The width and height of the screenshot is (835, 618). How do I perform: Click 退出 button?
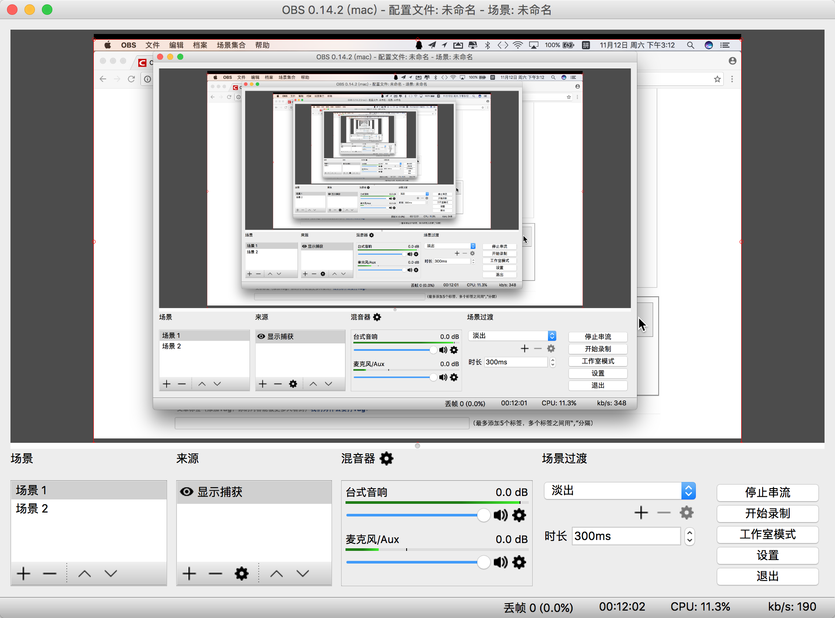[x=767, y=576]
